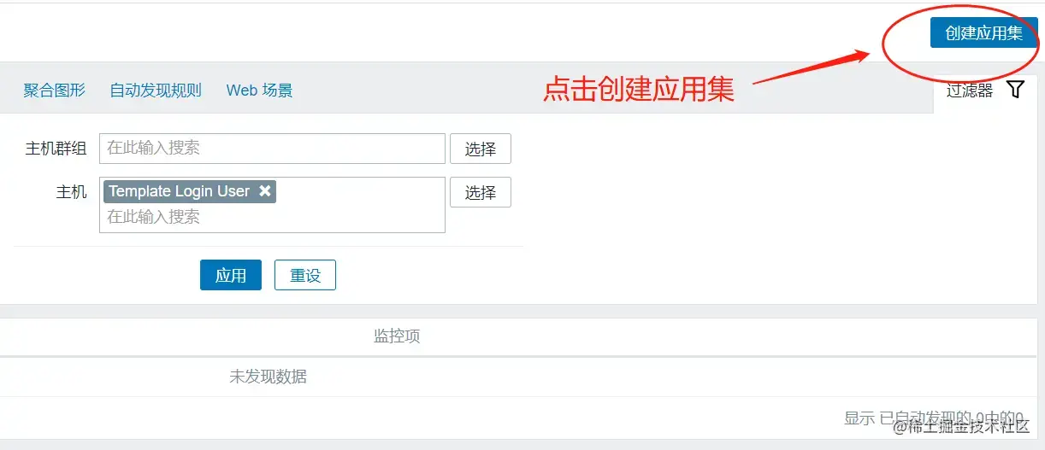Click the red 点击创建应用集 annotation text
1045x450 pixels.
coord(638,90)
